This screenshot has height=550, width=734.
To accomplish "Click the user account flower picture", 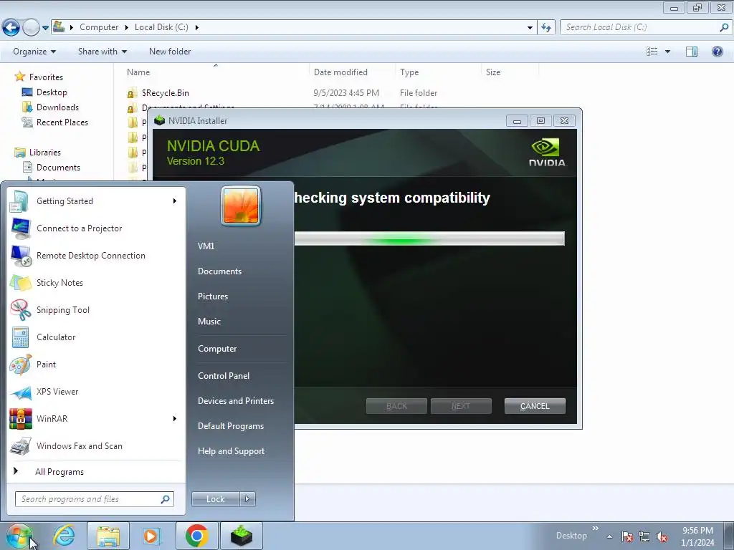I will [x=241, y=206].
